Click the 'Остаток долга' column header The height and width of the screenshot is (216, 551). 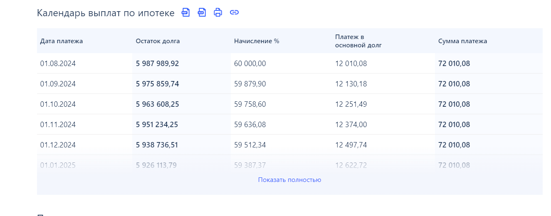click(x=158, y=41)
